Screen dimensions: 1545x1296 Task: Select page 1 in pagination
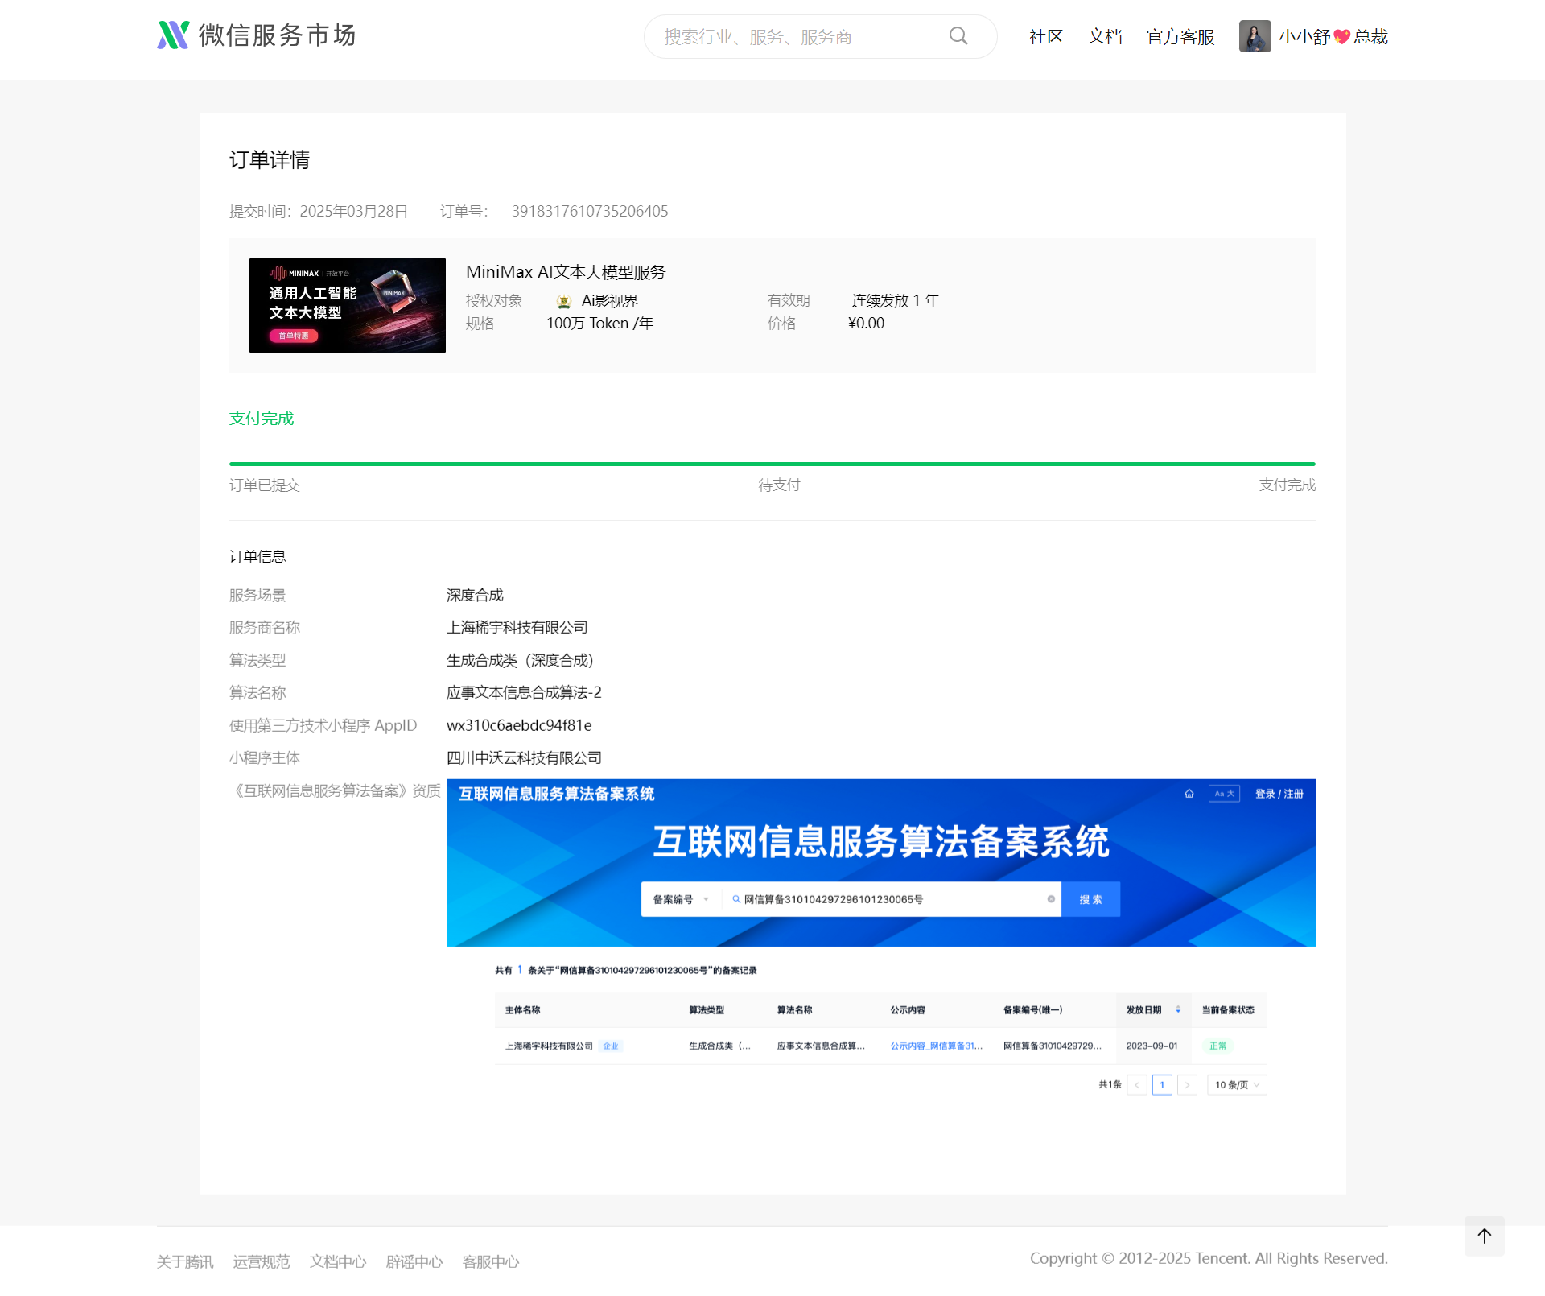[1162, 1085]
